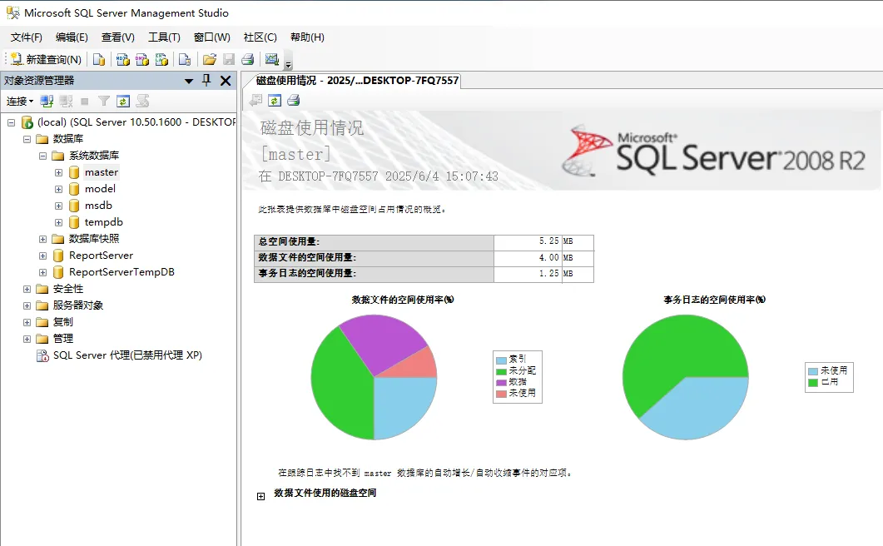Click the 新建查询(N) toolbar button
The image size is (883, 546).
pos(46,59)
